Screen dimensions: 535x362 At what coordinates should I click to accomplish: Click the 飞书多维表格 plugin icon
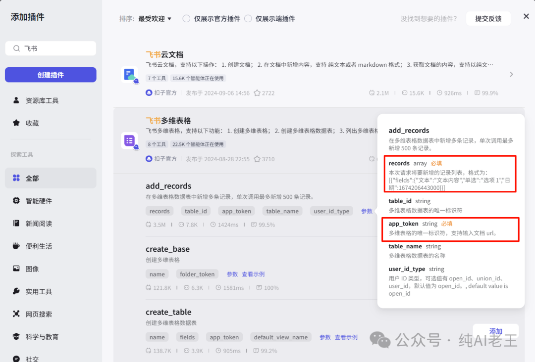tap(130, 141)
